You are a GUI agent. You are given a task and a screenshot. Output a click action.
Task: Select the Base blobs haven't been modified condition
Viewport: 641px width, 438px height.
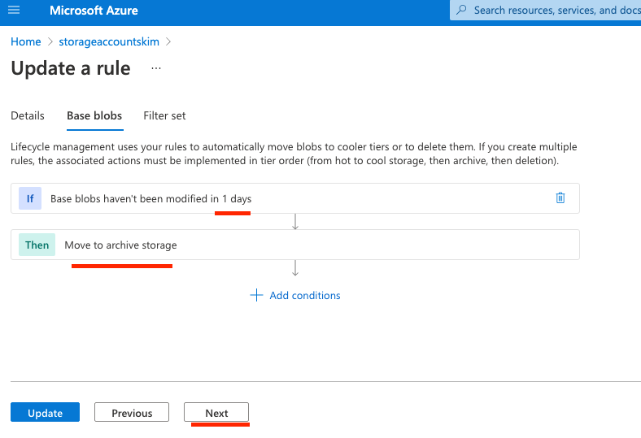[151, 198]
